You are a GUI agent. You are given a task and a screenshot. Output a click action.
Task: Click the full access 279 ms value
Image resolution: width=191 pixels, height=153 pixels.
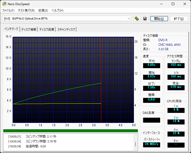(176, 87)
